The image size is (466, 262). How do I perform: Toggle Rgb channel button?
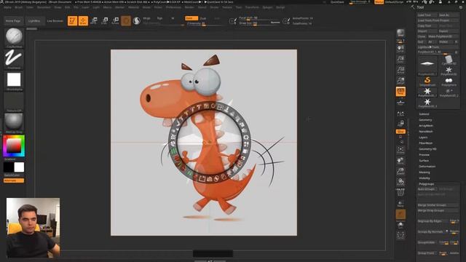point(159,18)
